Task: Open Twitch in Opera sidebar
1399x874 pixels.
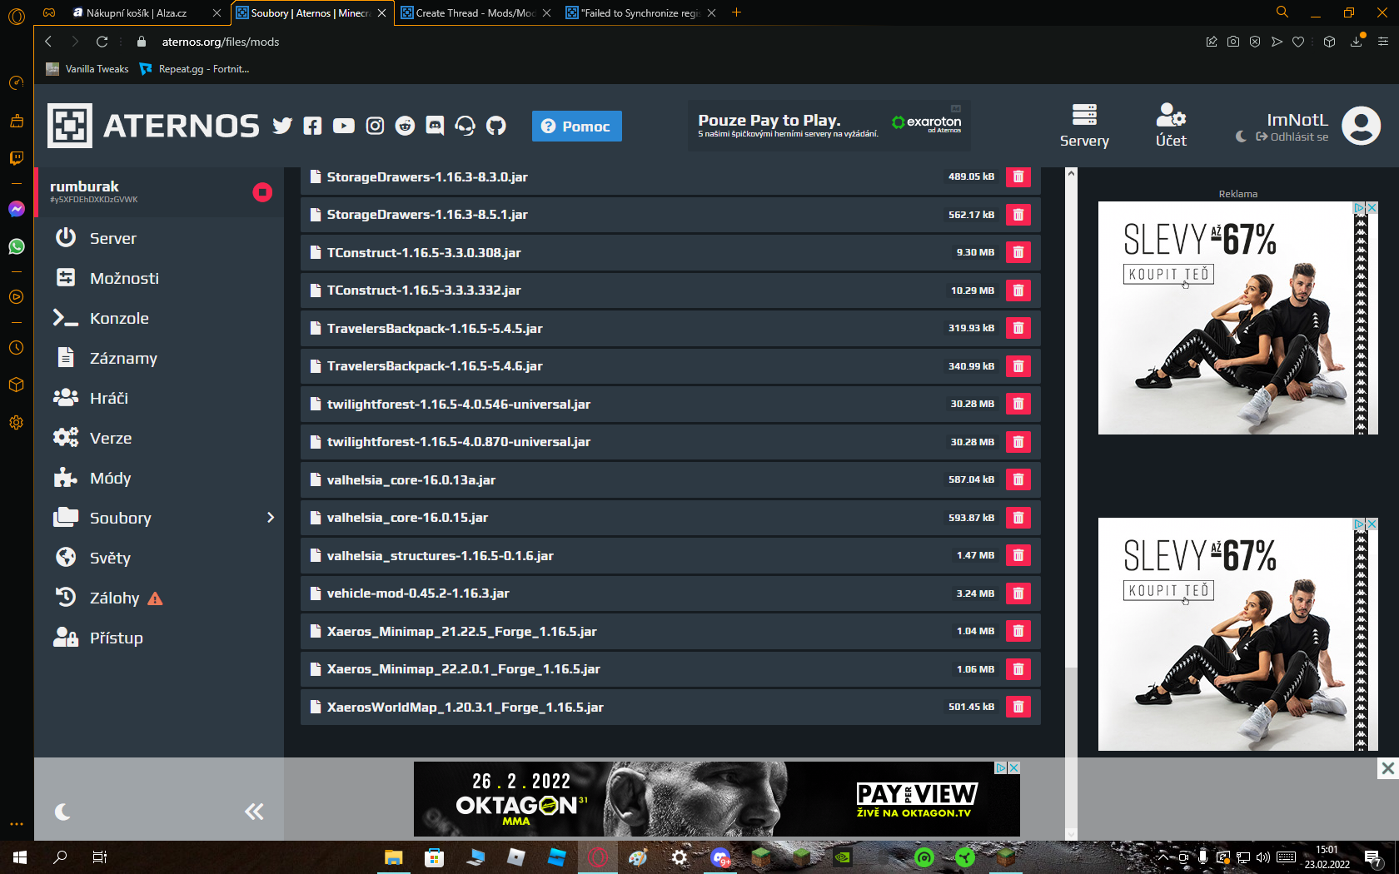Action: (x=16, y=157)
